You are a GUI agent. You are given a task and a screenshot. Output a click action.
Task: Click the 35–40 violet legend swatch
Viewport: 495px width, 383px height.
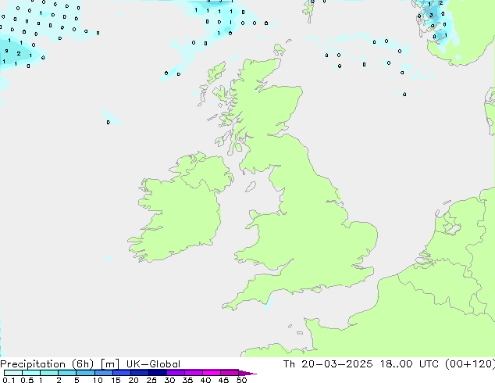point(194,373)
